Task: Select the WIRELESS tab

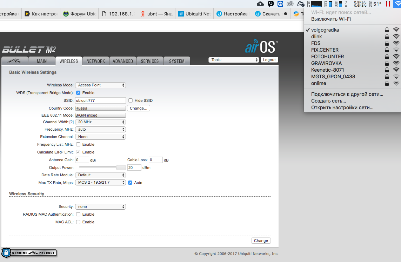Action: coord(68,61)
